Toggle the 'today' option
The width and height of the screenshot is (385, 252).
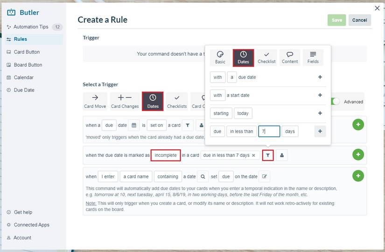coord(243,113)
